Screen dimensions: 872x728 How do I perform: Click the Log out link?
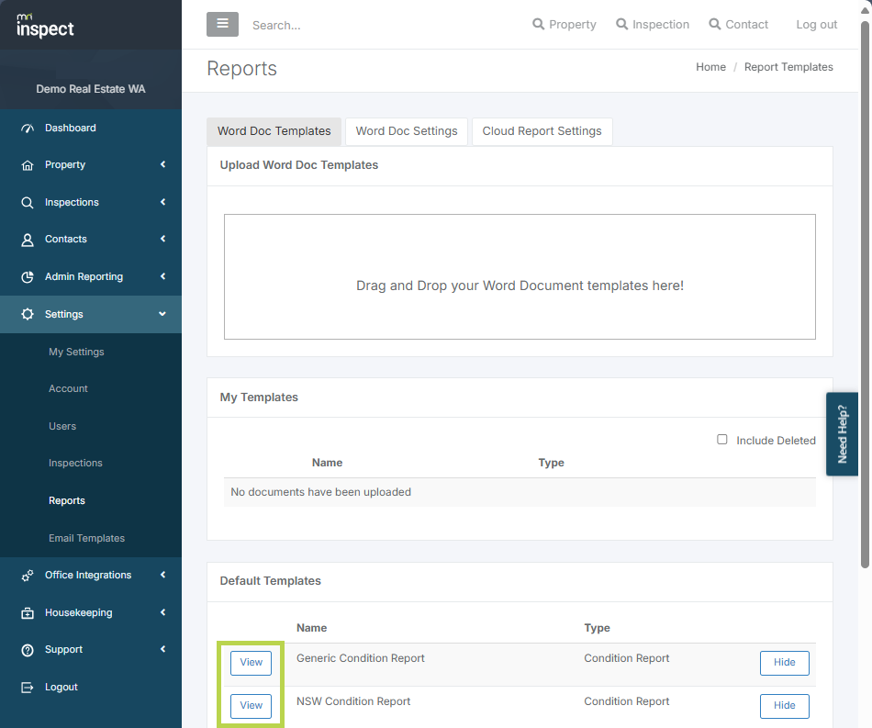coord(816,25)
